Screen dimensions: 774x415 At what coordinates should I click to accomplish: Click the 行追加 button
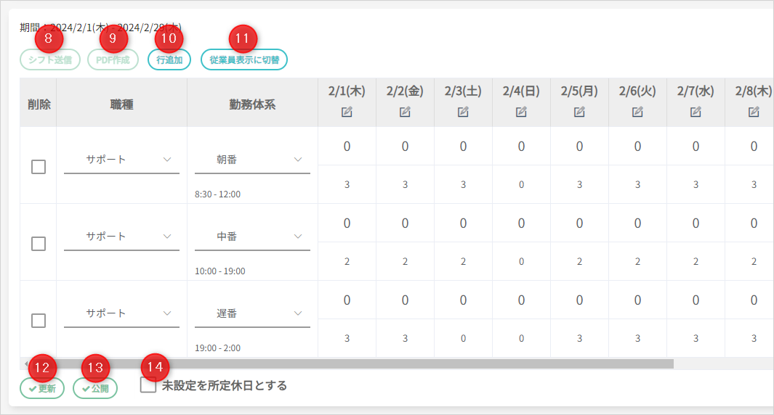pos(169,59)
